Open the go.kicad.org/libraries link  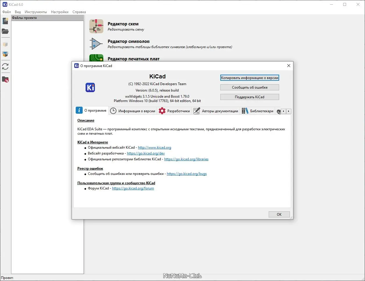point(186,159)
